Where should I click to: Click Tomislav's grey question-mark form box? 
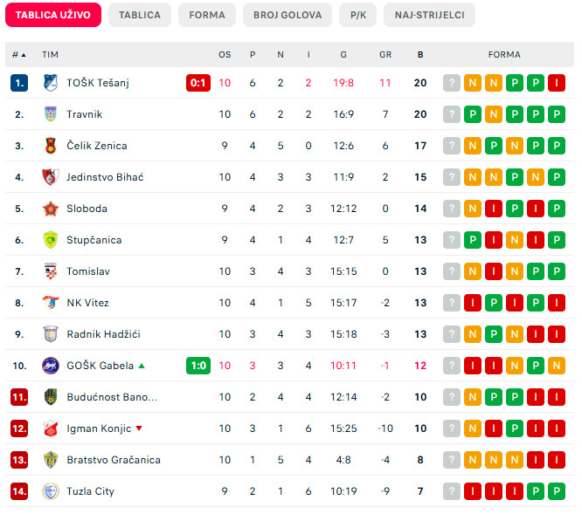click(452, 271)
